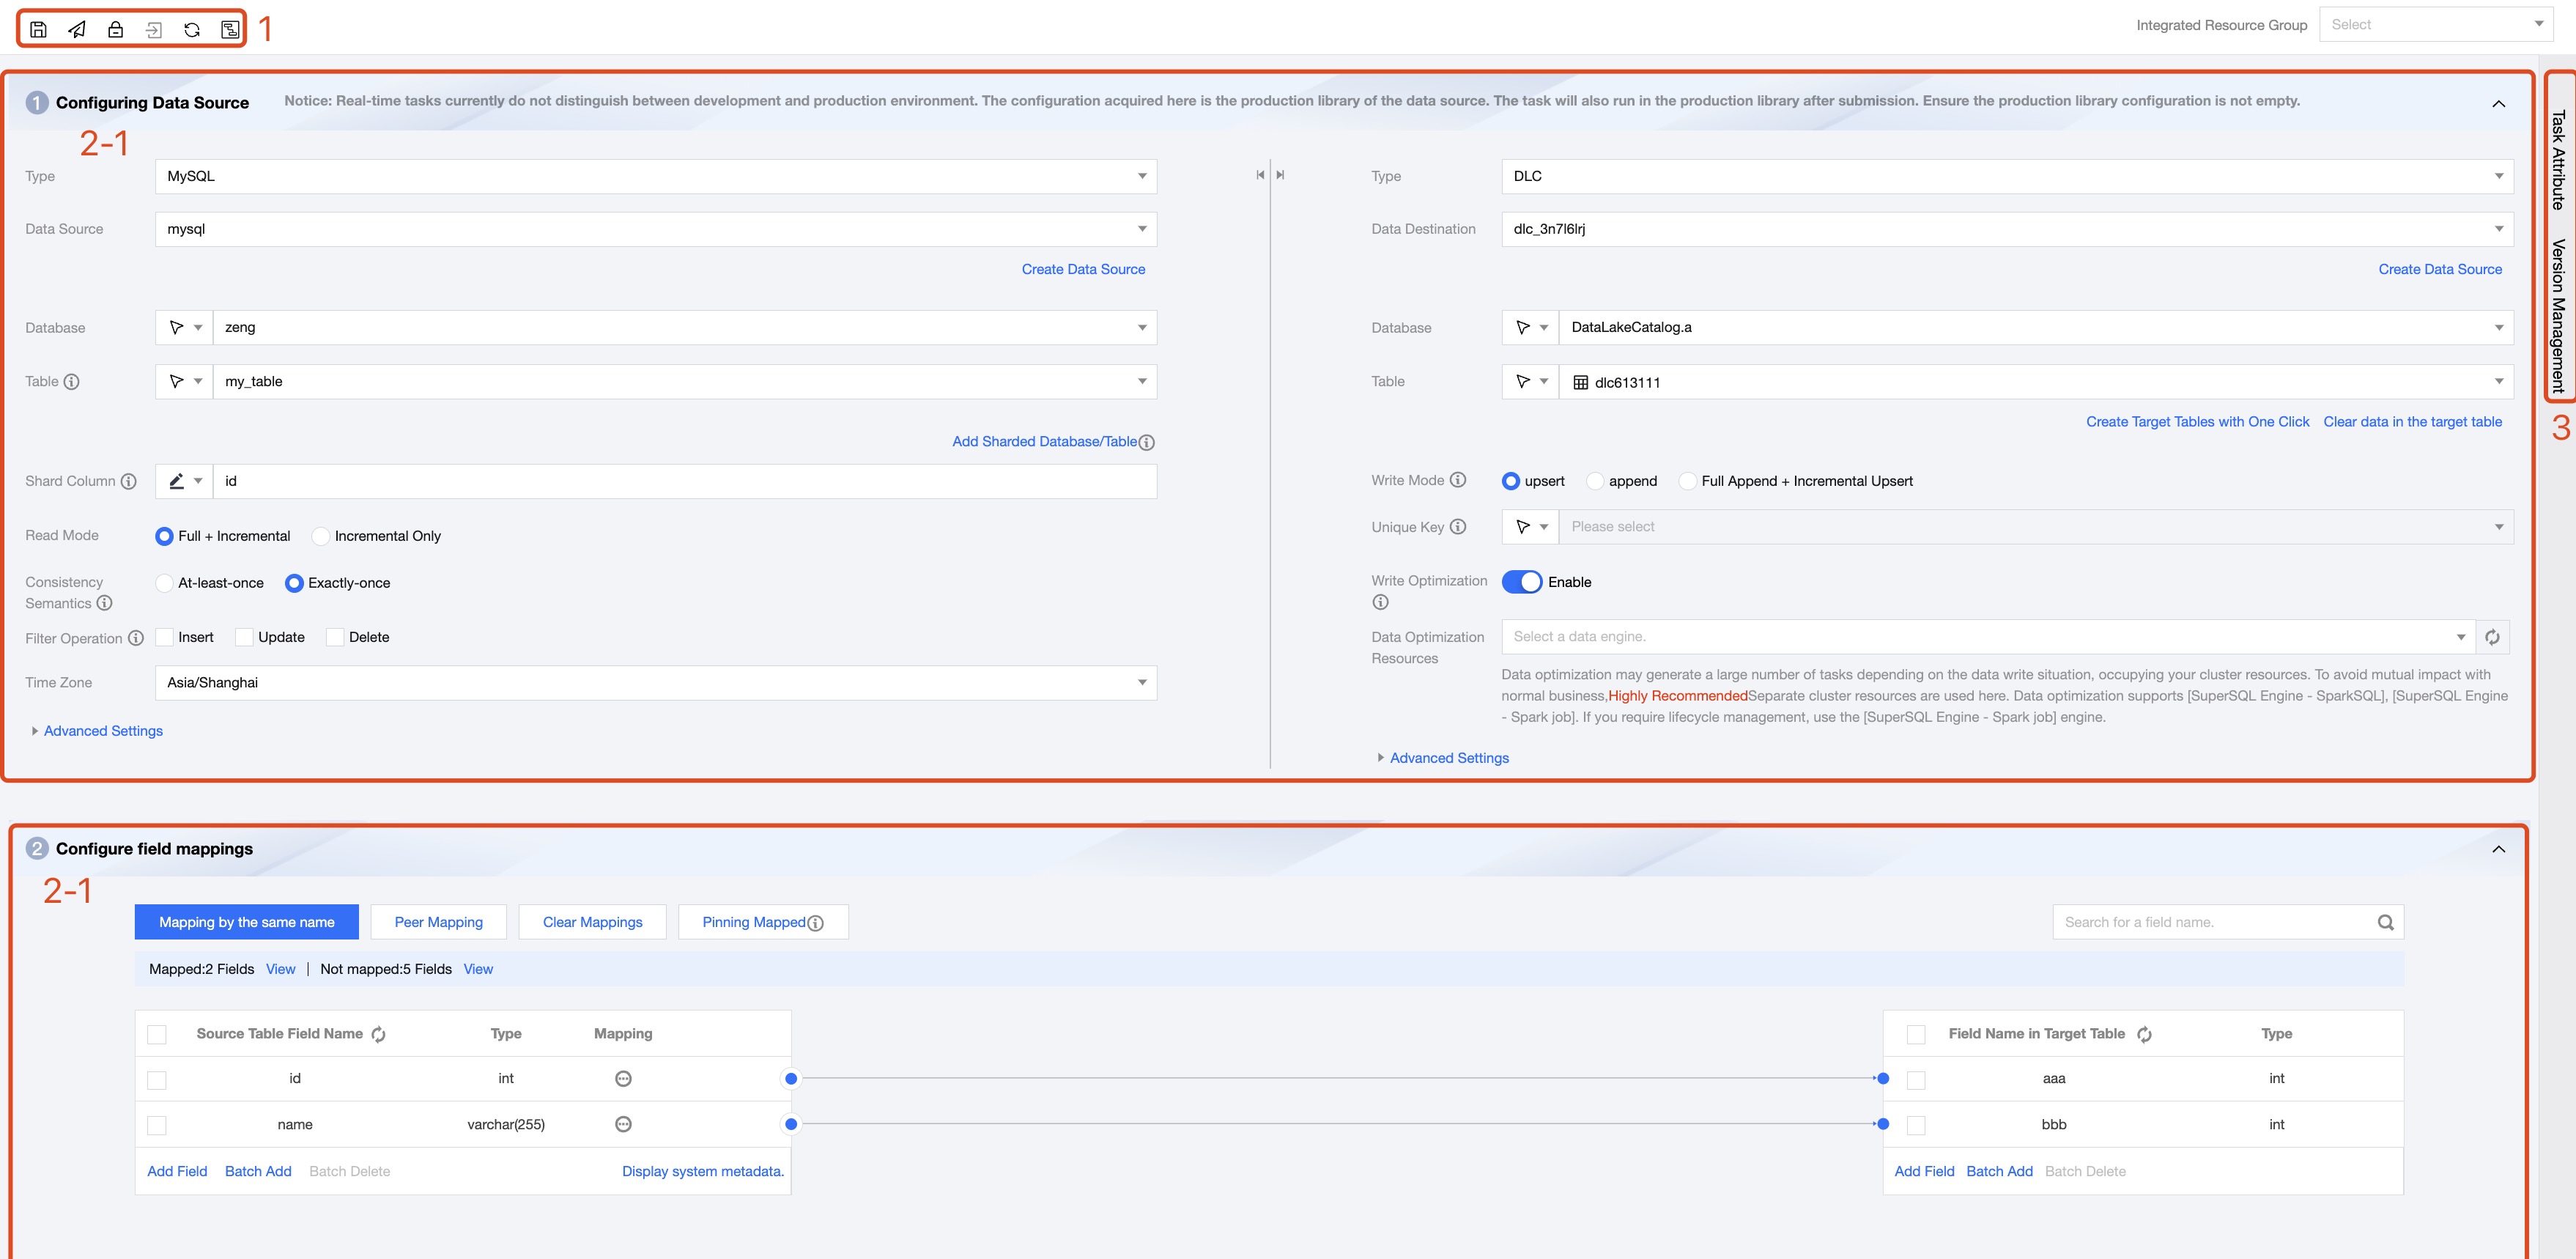
Task: Open the Integrated Resource Group dropdown
Action: coord(2435,25)
